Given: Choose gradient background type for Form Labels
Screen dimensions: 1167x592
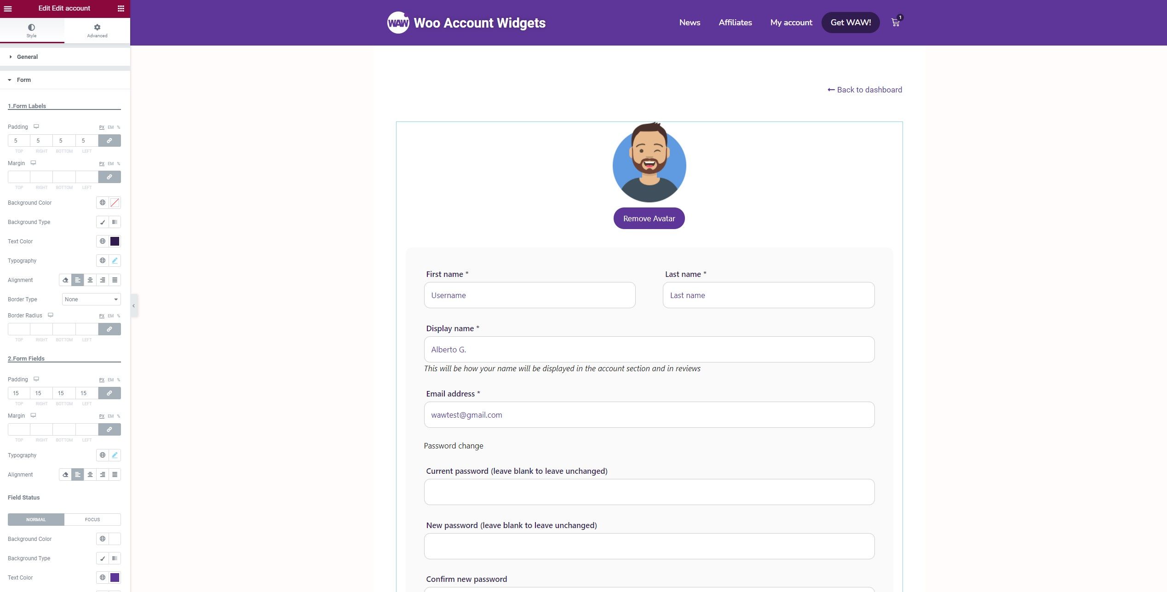Looking at the screenshot, I should pos(115,222).
